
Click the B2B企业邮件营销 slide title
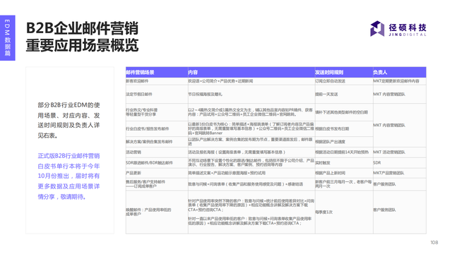point(82,28)
